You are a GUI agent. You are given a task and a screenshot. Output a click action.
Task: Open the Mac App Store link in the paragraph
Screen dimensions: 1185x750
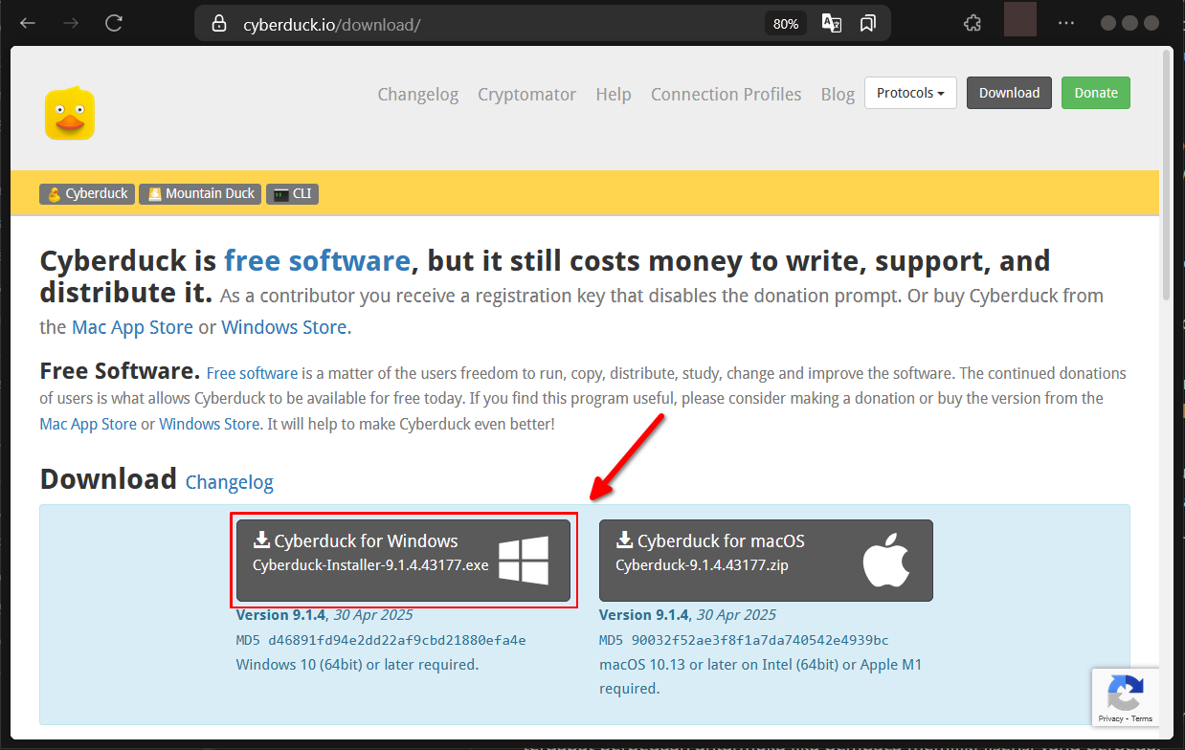pyautogui.click(x=88, y=423)
